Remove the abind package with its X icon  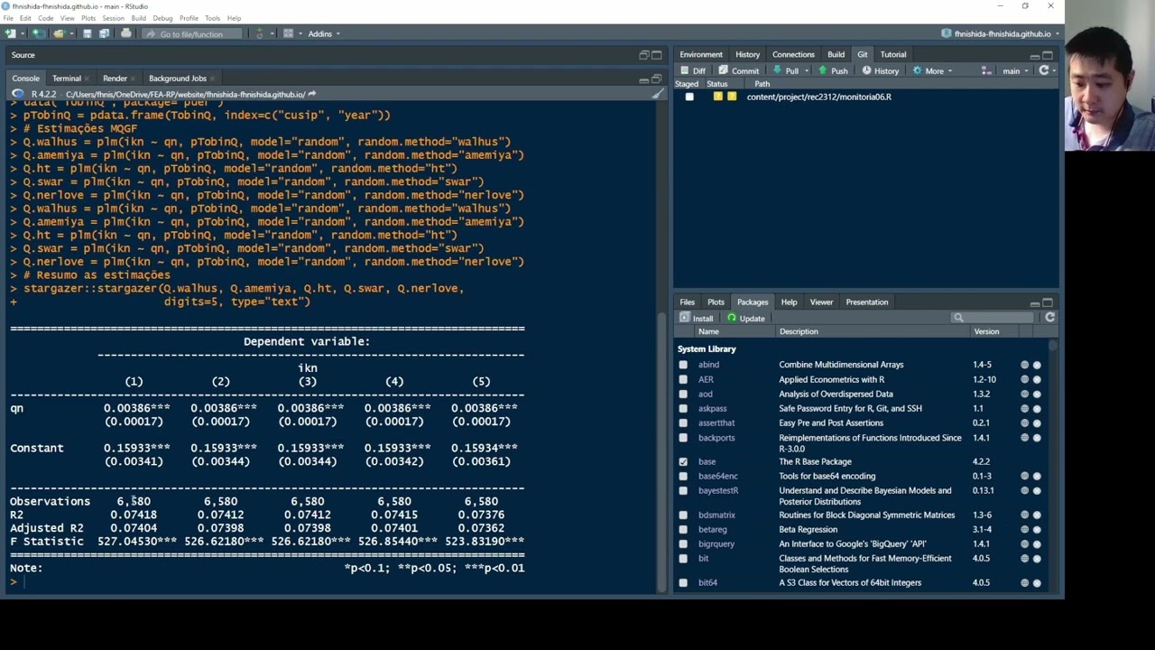point(1037,365)
